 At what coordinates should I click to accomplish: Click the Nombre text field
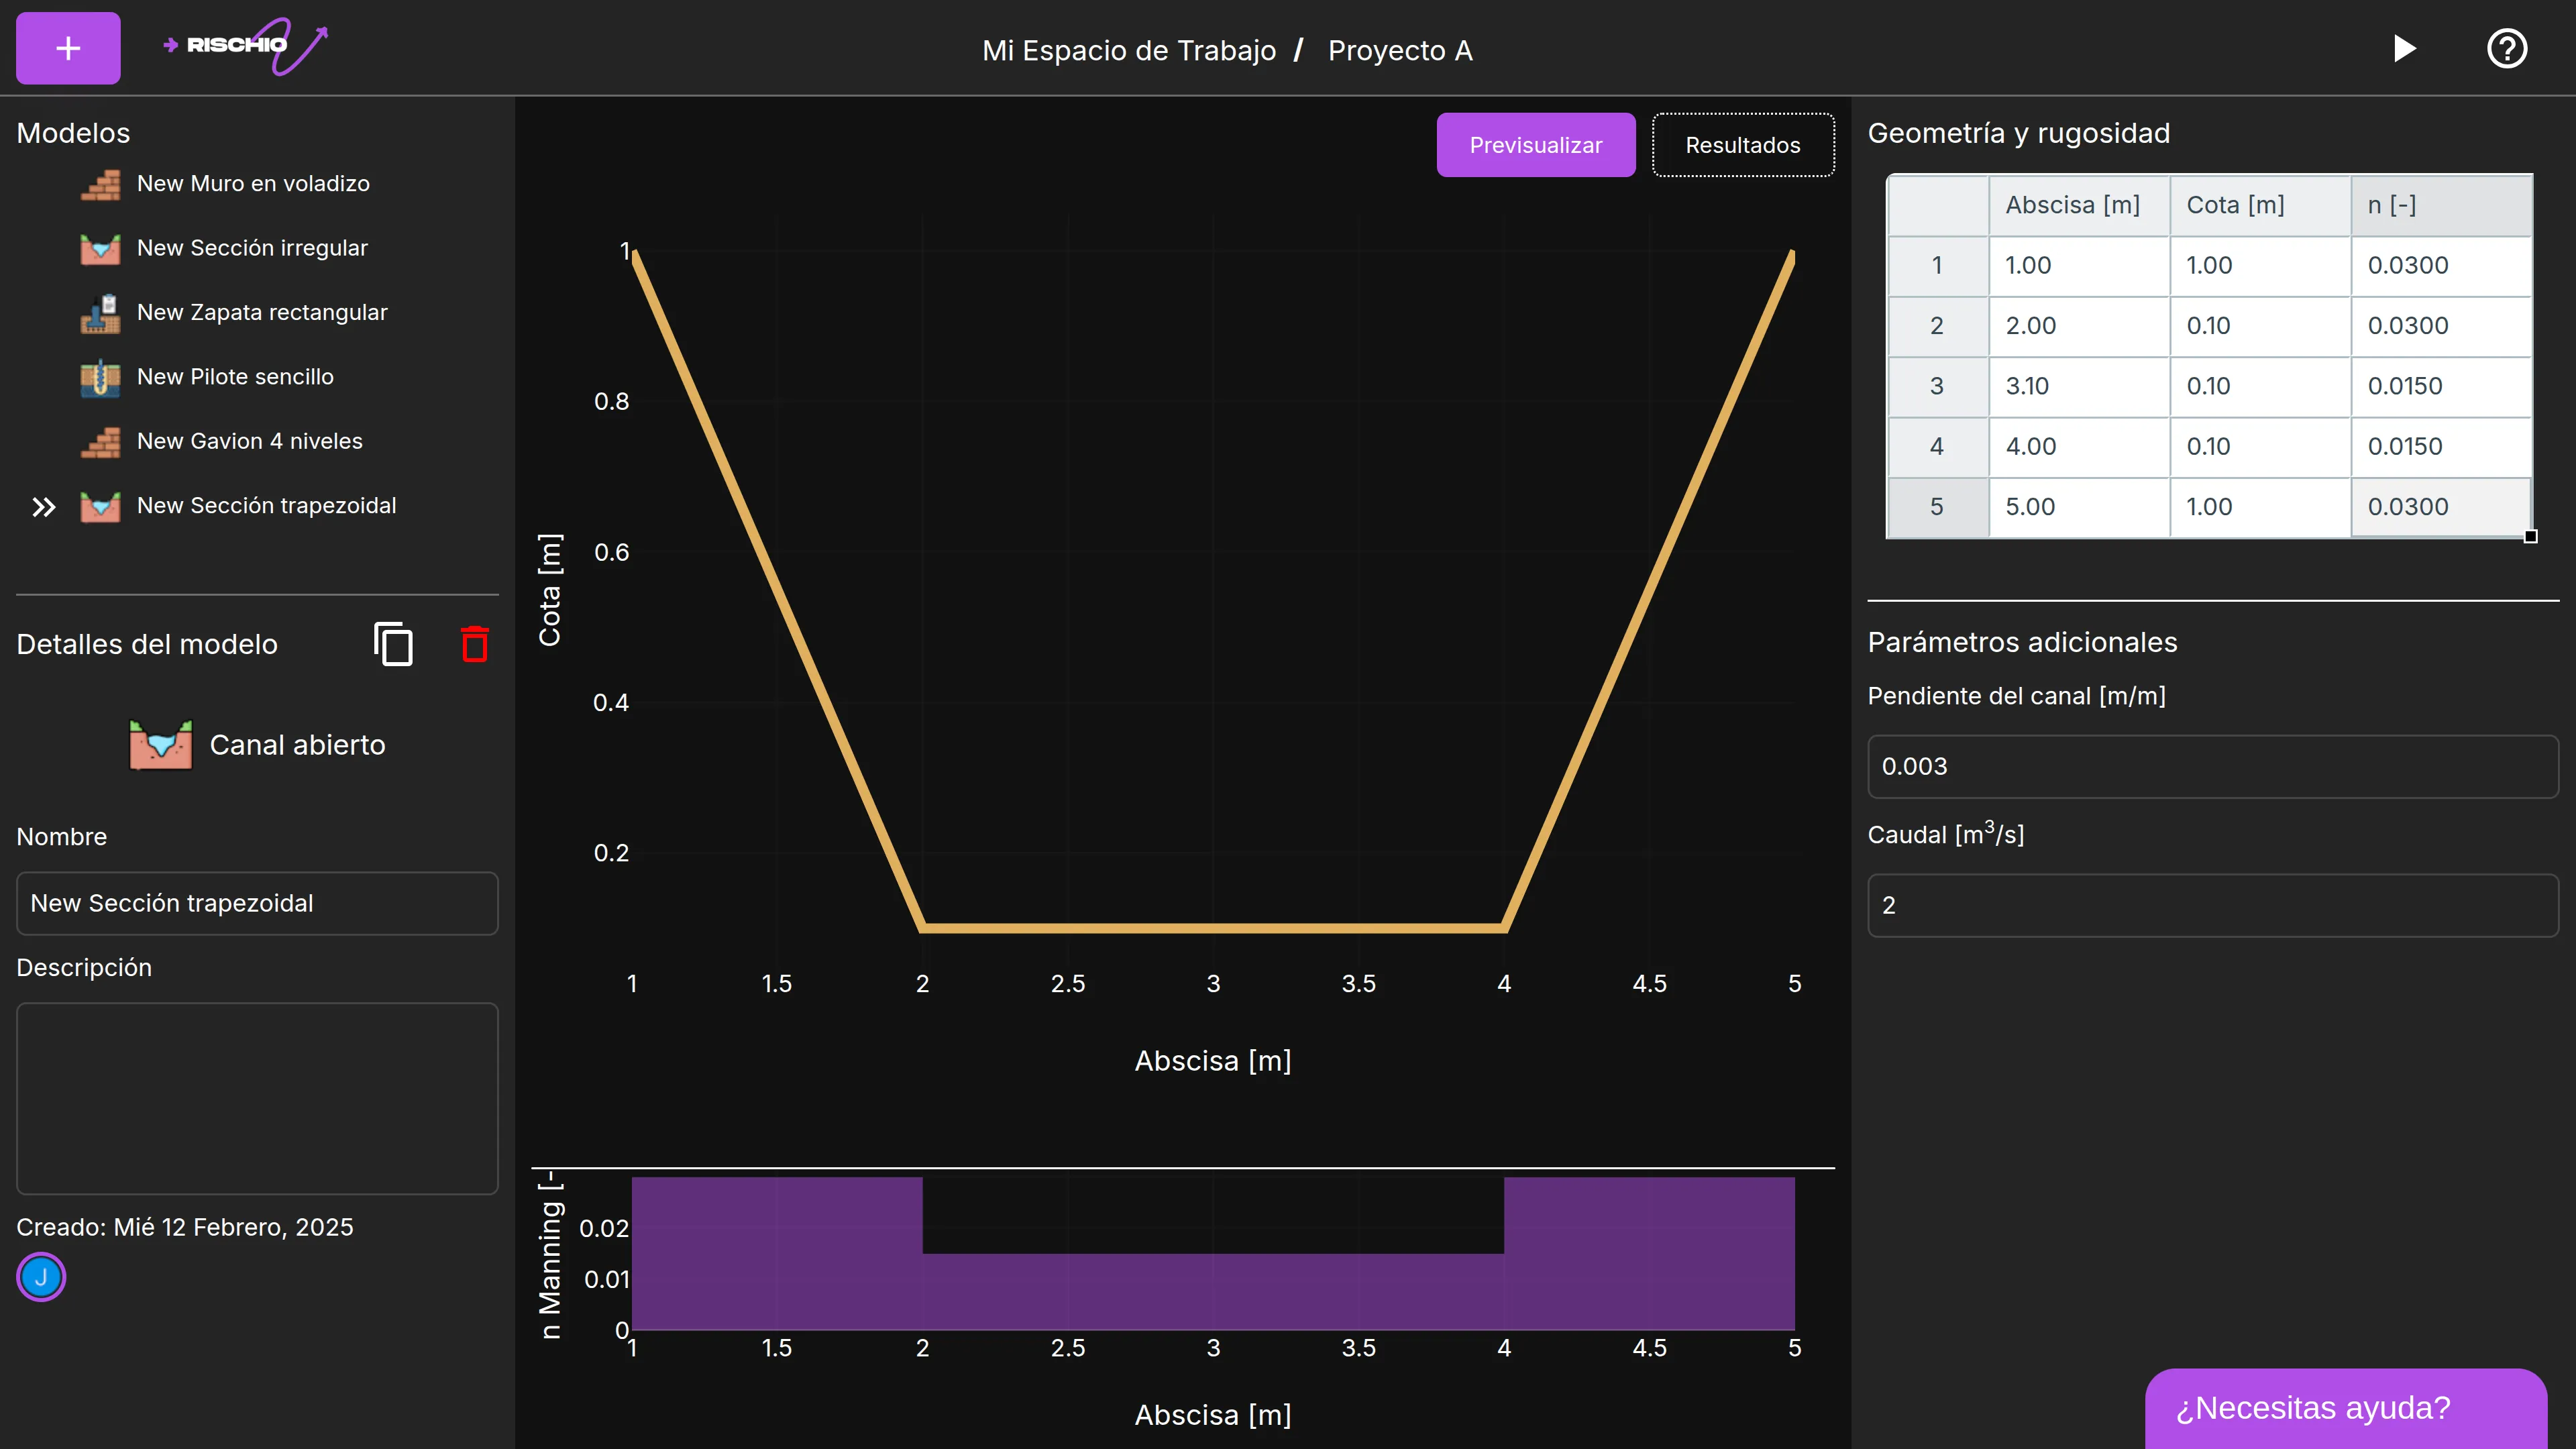[257, 903]
